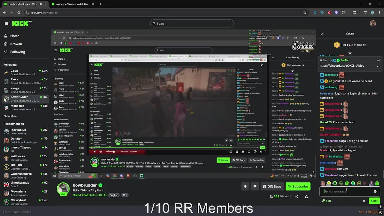
Task: Click the Kick search box
Action: point(192,23)
